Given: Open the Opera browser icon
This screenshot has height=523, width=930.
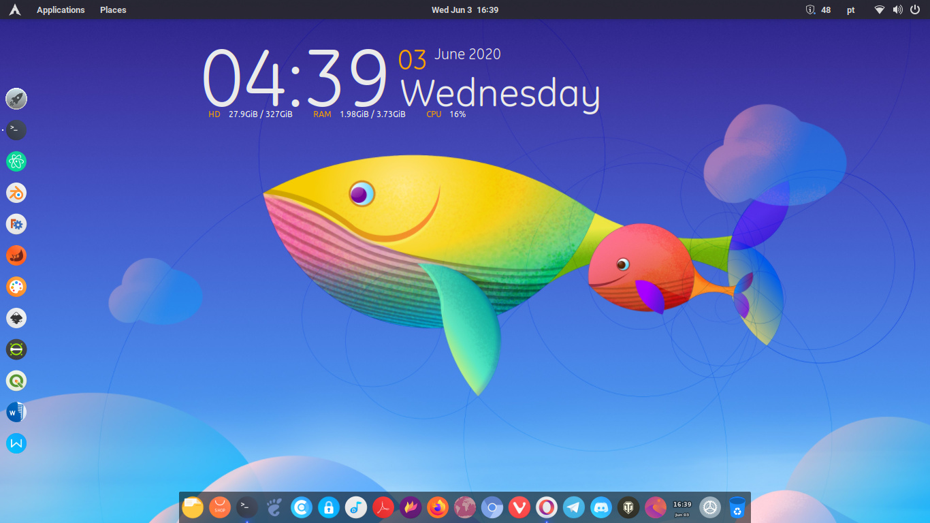Looking at the screenshot, I should click(547, 507).
